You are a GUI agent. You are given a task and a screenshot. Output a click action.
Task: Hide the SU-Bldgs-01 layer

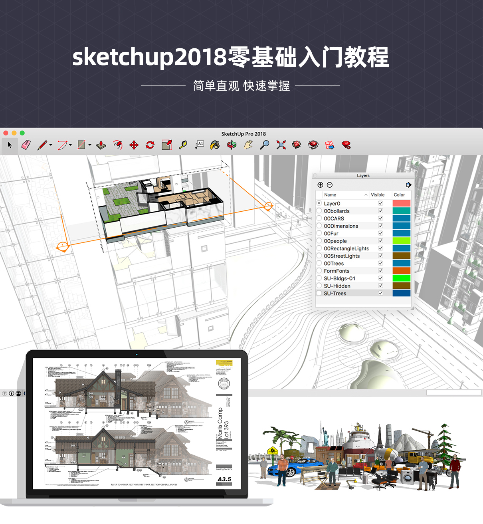[x=380, y=278]
